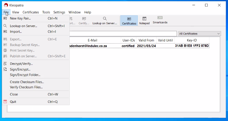Click the 2021/03/24 valid-from cell
This screenshot has height=121, width=228.
(146, 46)
